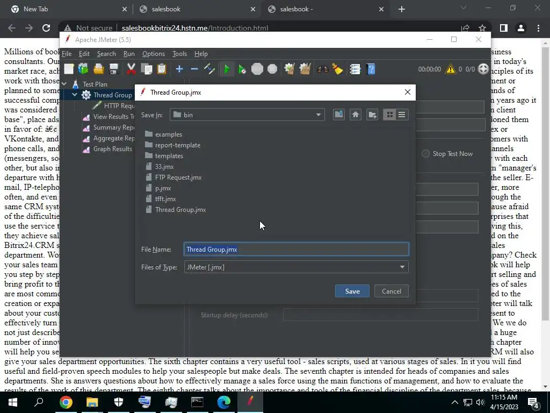This screenshot has width=550, height=413.
Task: Open the Tools menu in JMeter
Action: [x=179, y=54]
